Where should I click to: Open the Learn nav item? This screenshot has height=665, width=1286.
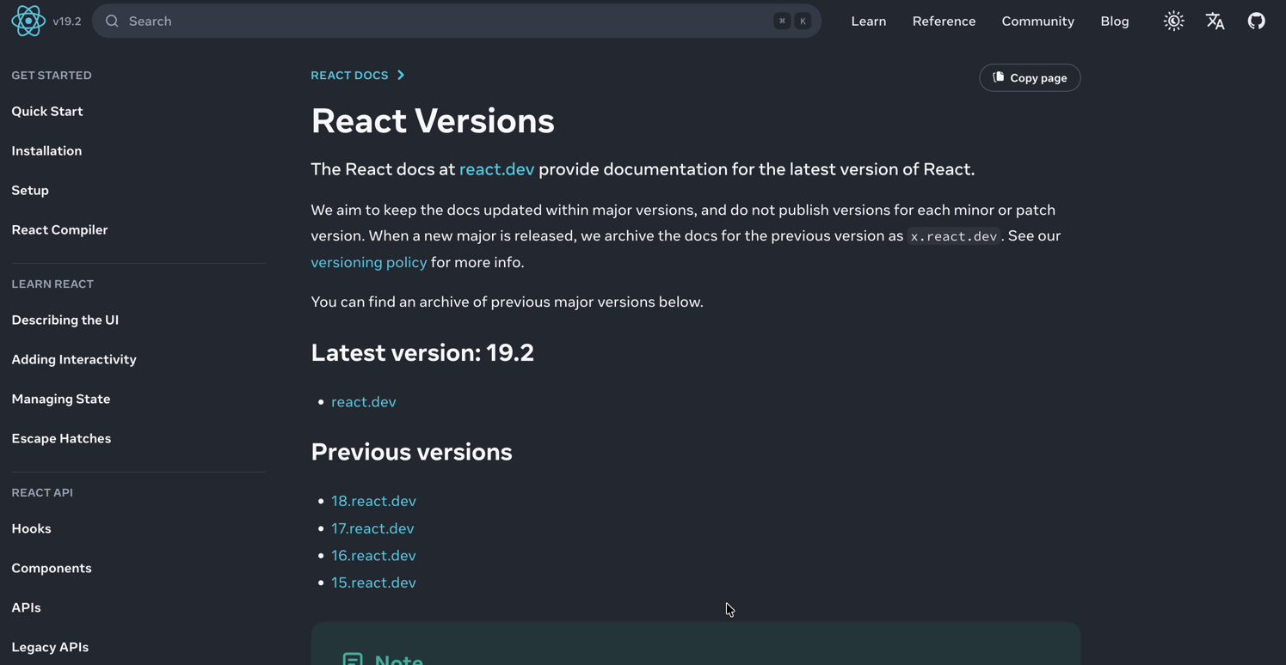869,21
